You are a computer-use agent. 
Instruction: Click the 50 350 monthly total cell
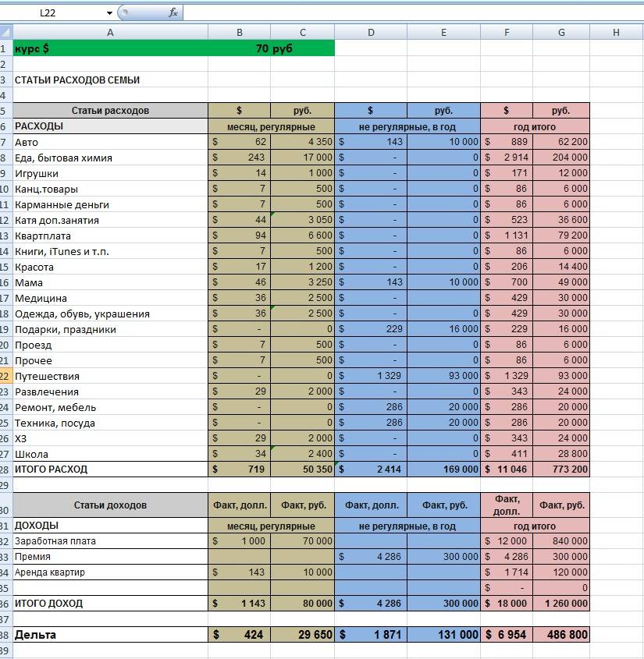pos(302,469)
